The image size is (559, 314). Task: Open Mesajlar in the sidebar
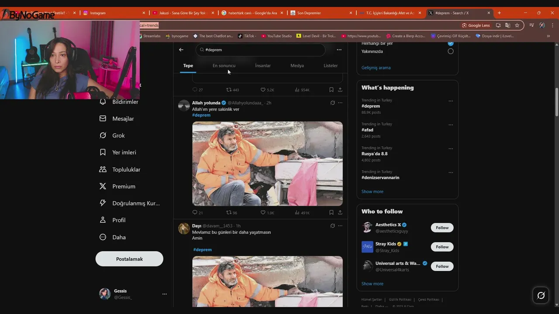[x=117, y=119]
